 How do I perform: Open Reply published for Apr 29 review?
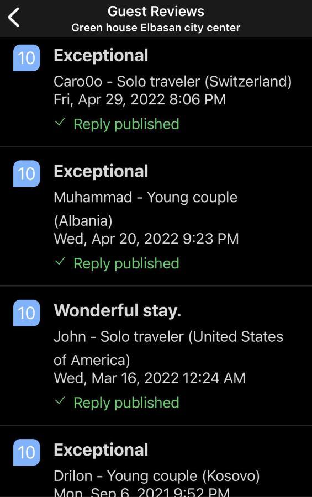pos(126,124)
